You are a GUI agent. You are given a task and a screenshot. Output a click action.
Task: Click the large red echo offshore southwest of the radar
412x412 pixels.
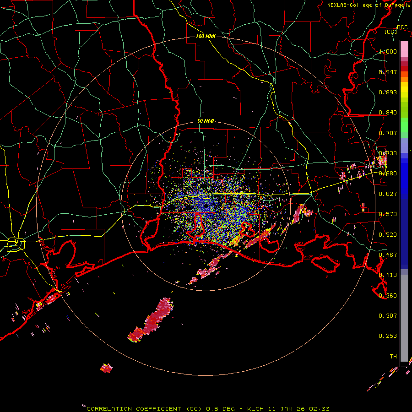pos(151,321)
